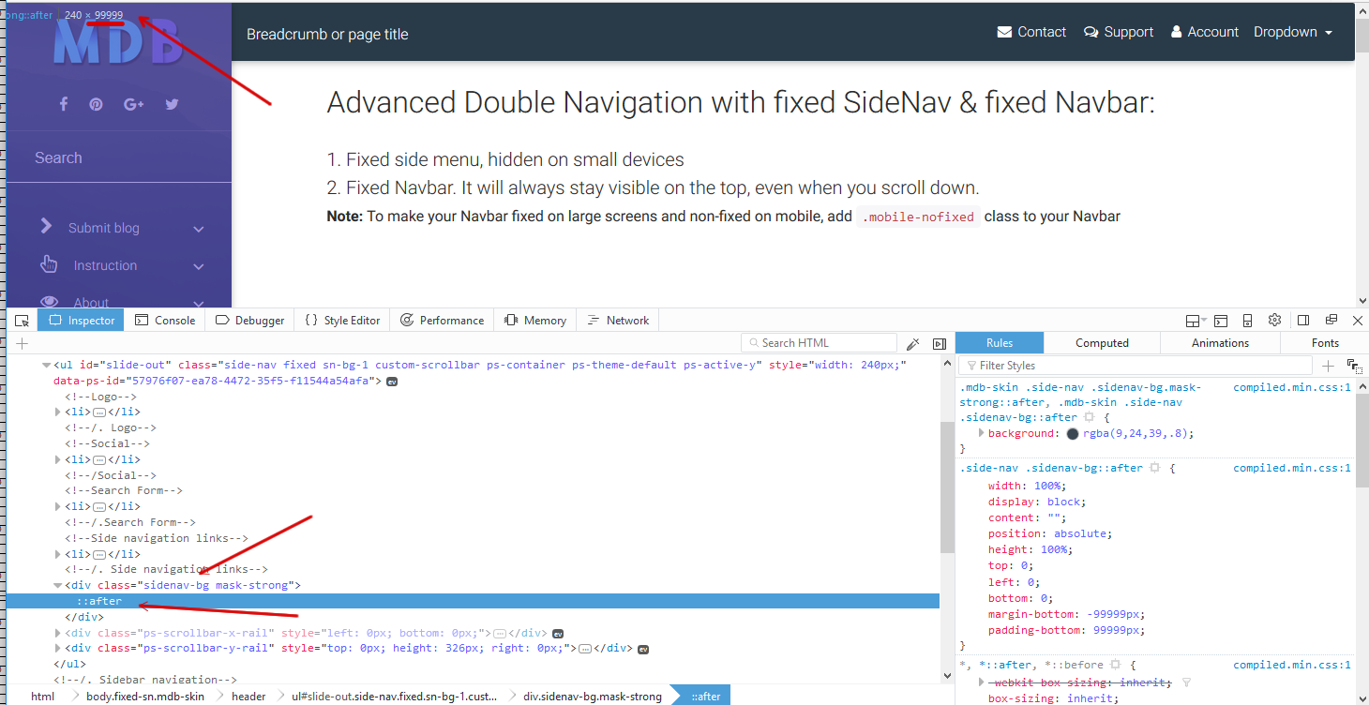The width and height of the screenshot is (1369, 705).
Task: Click ev badge on ps-scrollbar-x-rail div
Action: pos(558,633)
